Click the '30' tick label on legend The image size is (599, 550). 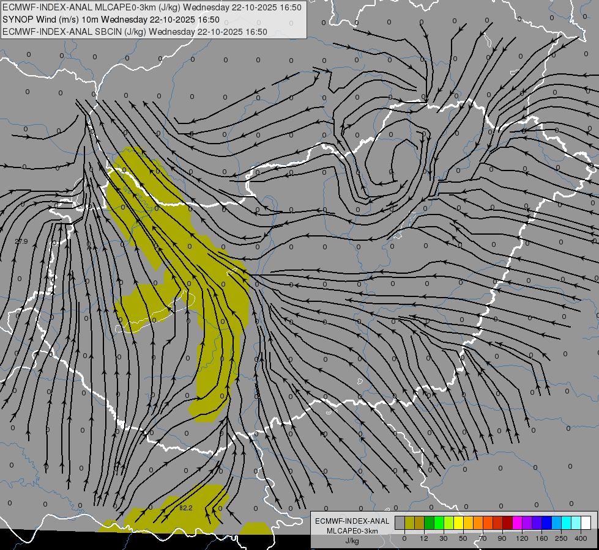(x=444, y=538)
